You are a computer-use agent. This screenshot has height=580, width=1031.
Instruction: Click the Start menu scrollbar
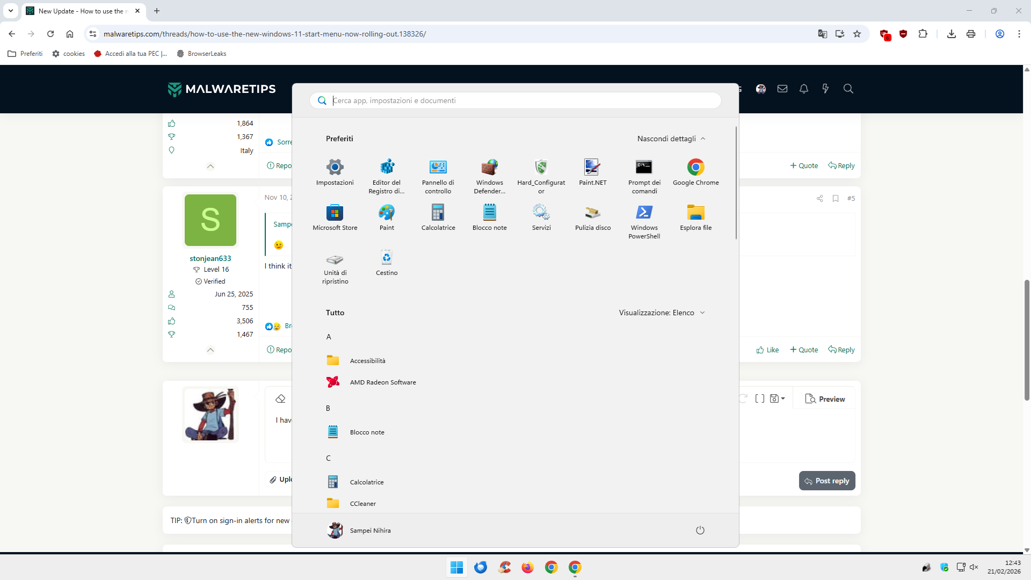(x=736, y=183)
